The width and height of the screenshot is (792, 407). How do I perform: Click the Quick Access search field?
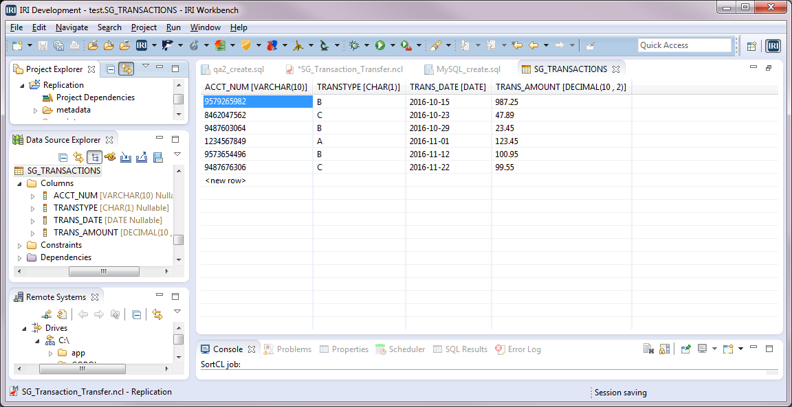point(685,45)
